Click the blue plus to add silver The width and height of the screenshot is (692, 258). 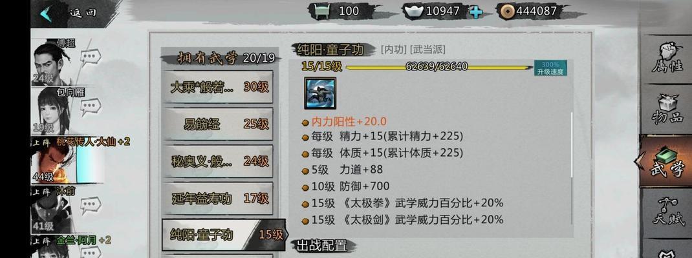[x=476, y=12]
